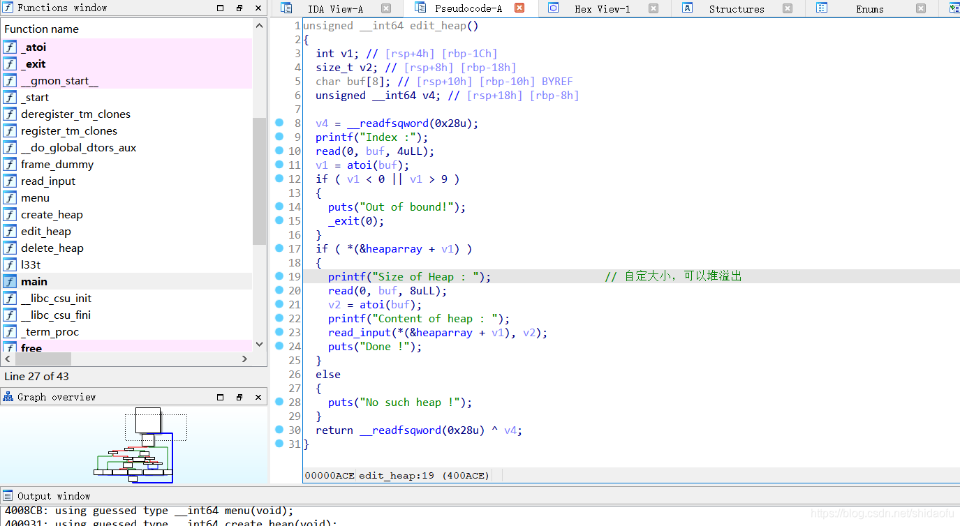Click the Structures tab icon
960x526 pixels.
coord(688,8)
